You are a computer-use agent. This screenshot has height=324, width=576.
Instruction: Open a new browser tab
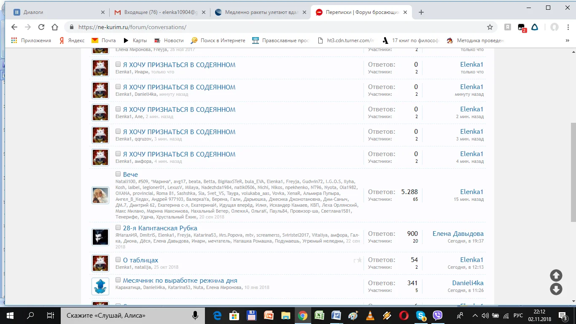pyautogui.click(x=421, y=12)
